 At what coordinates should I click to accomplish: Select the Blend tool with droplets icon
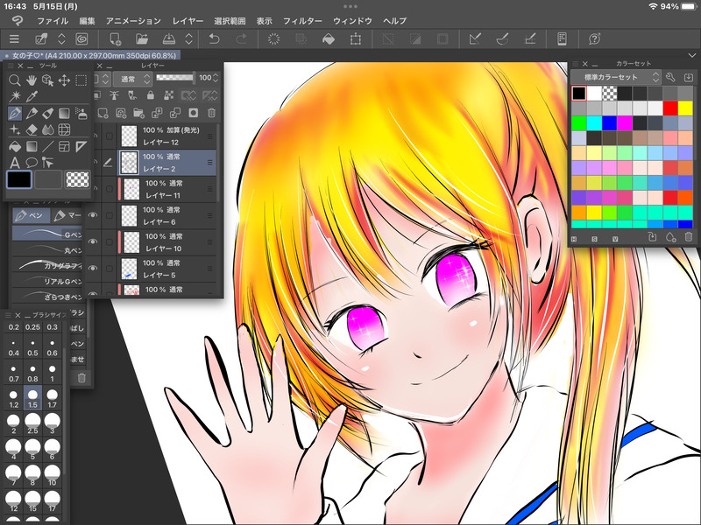point(47,129)
